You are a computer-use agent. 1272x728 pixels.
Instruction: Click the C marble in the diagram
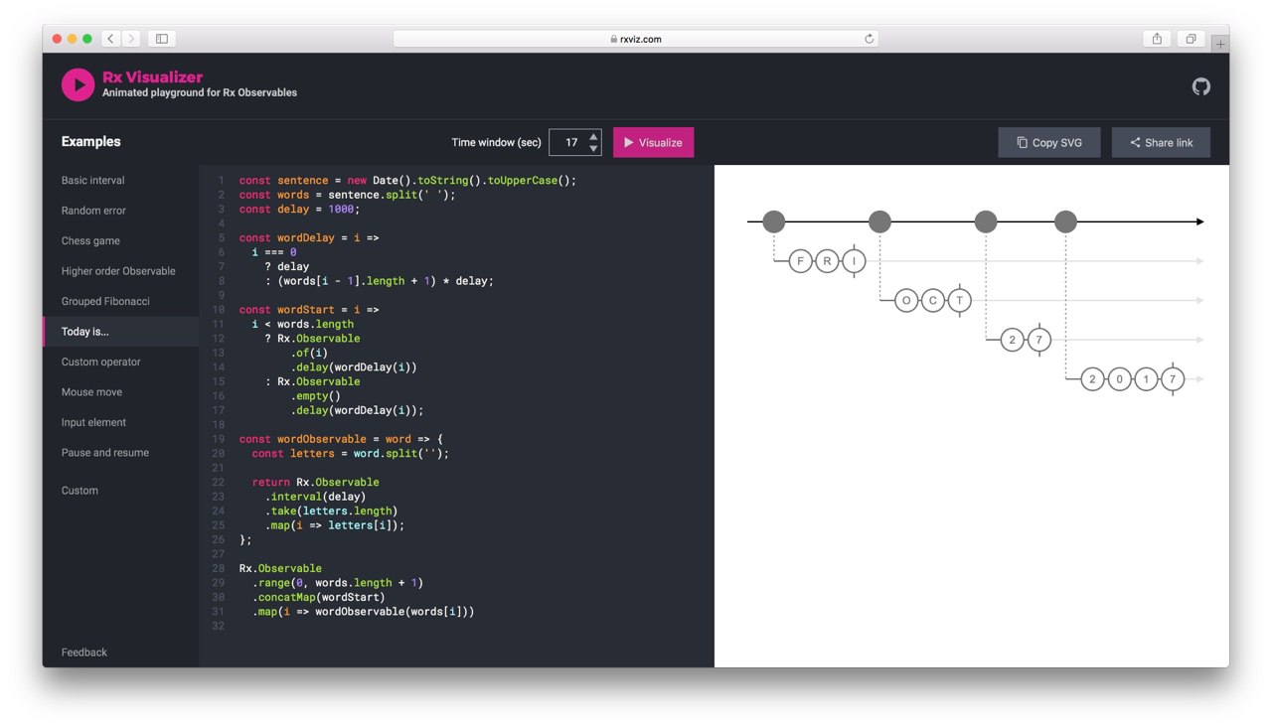click(x=933, y=300)
